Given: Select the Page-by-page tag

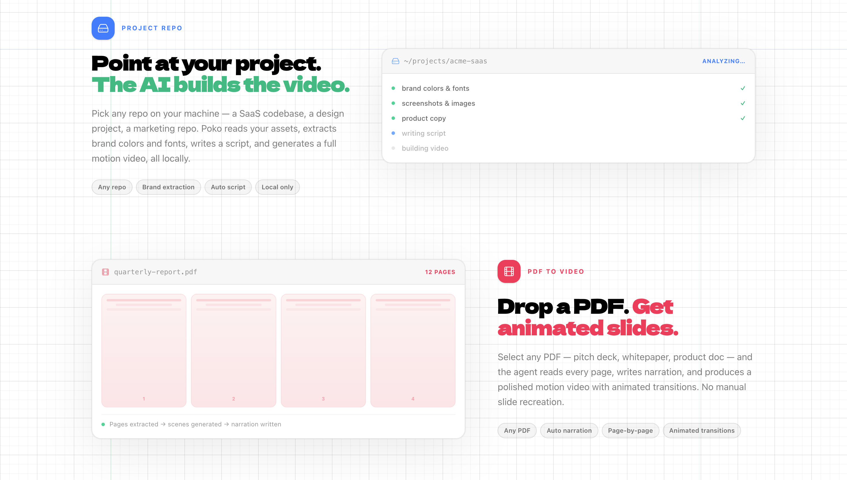Looking at the screenshot, I should click(x=630, y=430).
